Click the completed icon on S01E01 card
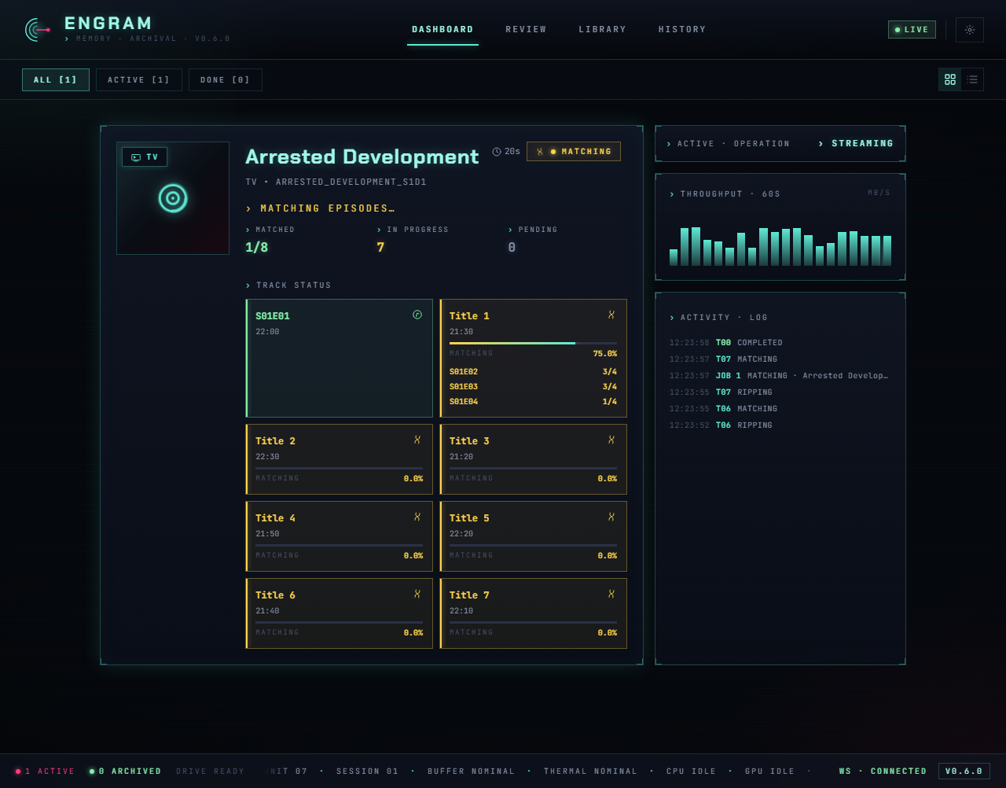Image resolution: width=1006 pixels, height=788 pixels. [x=417, y=315]
